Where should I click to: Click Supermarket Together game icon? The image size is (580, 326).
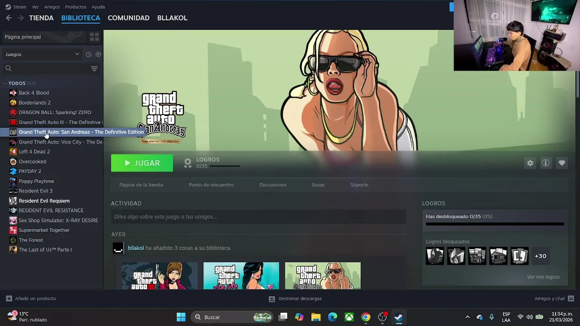point(13,230)
